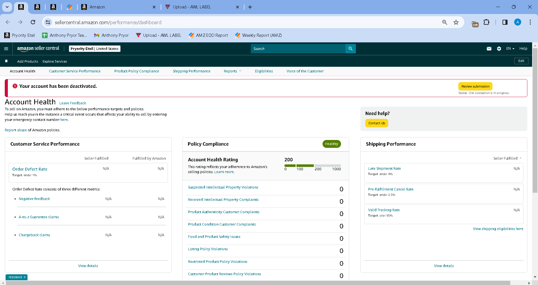
Task: Click Learn more about health rating
Action: point(224,172)
